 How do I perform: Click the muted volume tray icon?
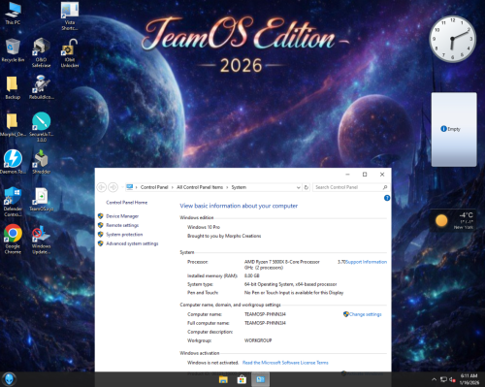coord(452,379)
